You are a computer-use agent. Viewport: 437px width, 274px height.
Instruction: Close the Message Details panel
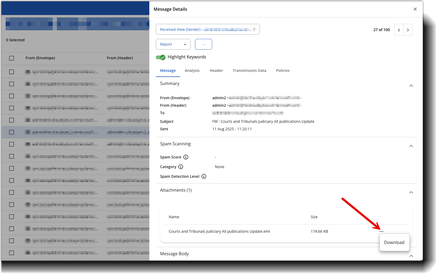415,9
